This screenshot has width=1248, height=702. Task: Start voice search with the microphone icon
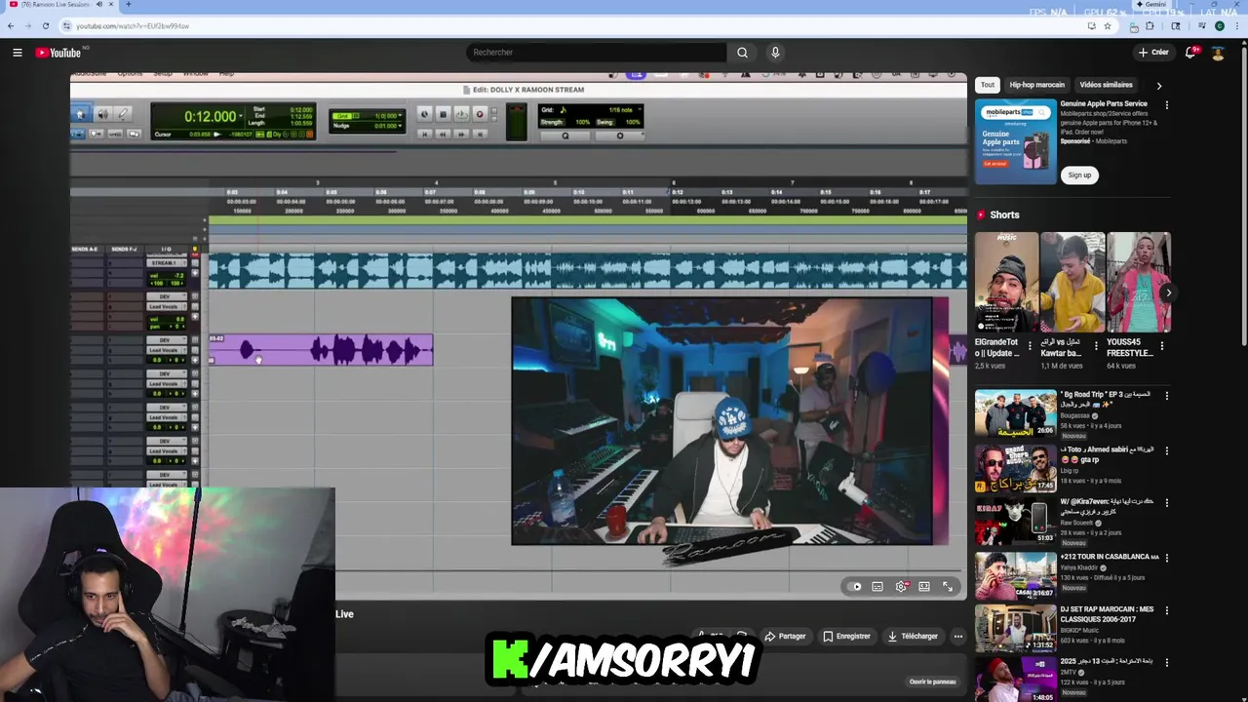tap(775, 53)
